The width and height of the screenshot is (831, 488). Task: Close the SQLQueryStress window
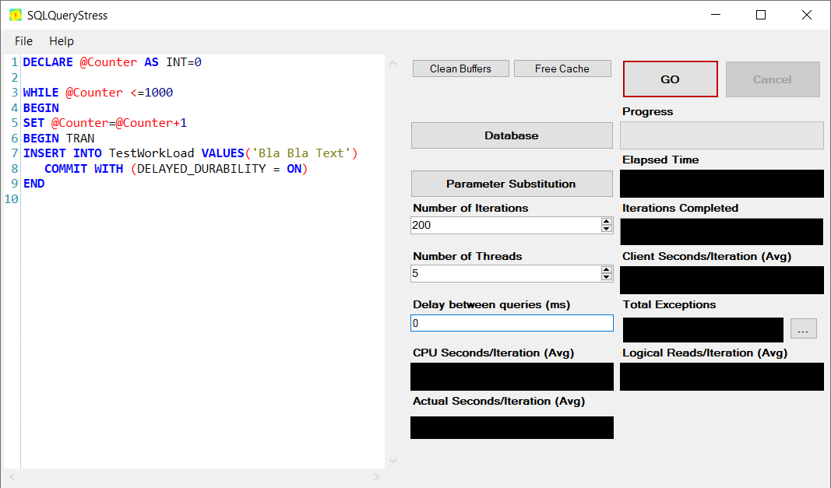pyautogui.click(x=807, y=15)
